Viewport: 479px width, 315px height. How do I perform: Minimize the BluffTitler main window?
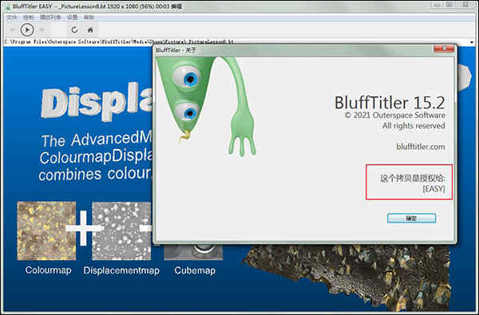point(437,5)
